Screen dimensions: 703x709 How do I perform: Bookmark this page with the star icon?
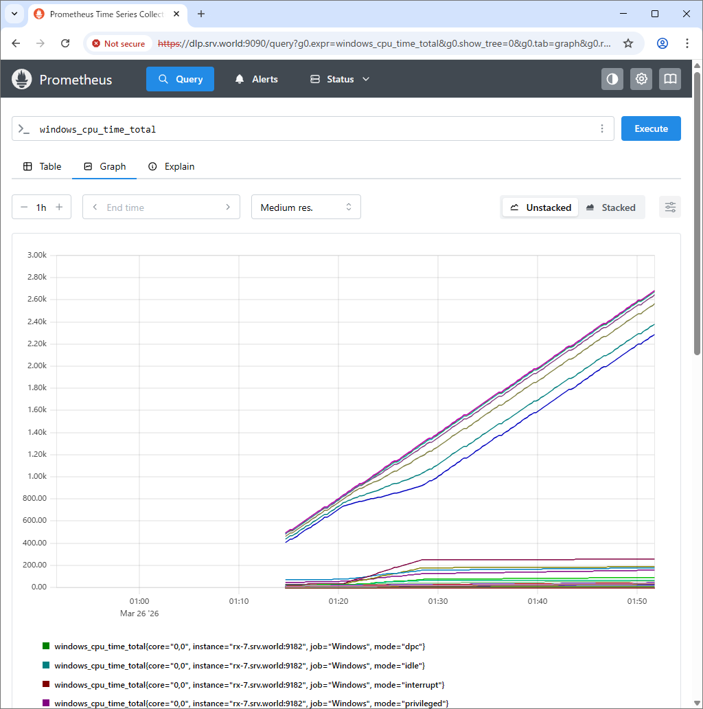click(628, 43)
